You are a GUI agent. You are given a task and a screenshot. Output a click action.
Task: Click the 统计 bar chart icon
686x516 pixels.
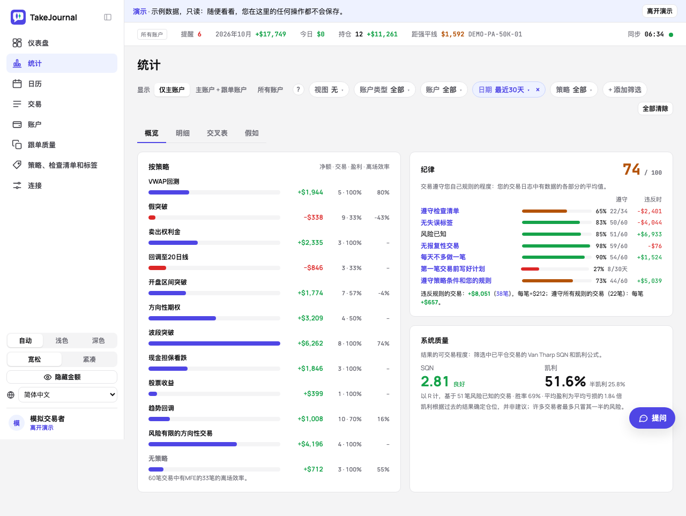(x=17, y=63)
